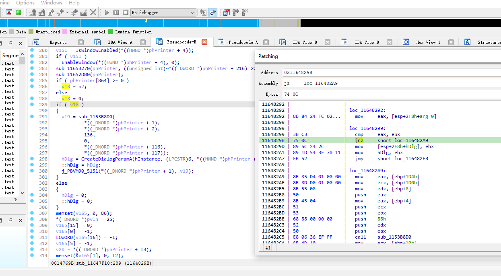Screen dimensions: 501x276
Task: Click the Hex View-1 tab icon
Action: pos(406,42)
